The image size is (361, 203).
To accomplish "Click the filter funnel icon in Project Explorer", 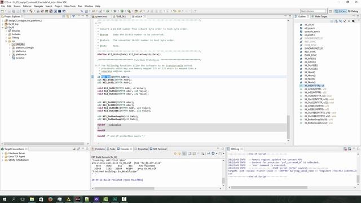I will coord(73,16).
